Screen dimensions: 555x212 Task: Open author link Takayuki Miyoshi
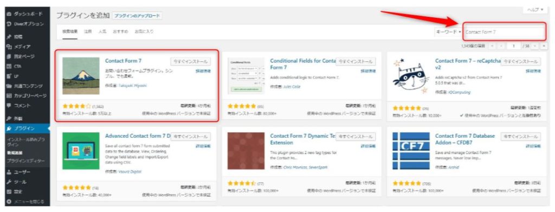click(x=132, y=86)
